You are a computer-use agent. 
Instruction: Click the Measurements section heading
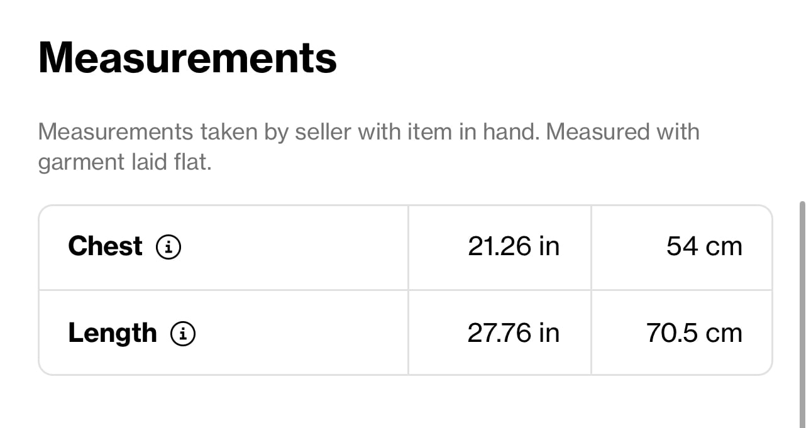pyautogui.click(x=187, y=57)
